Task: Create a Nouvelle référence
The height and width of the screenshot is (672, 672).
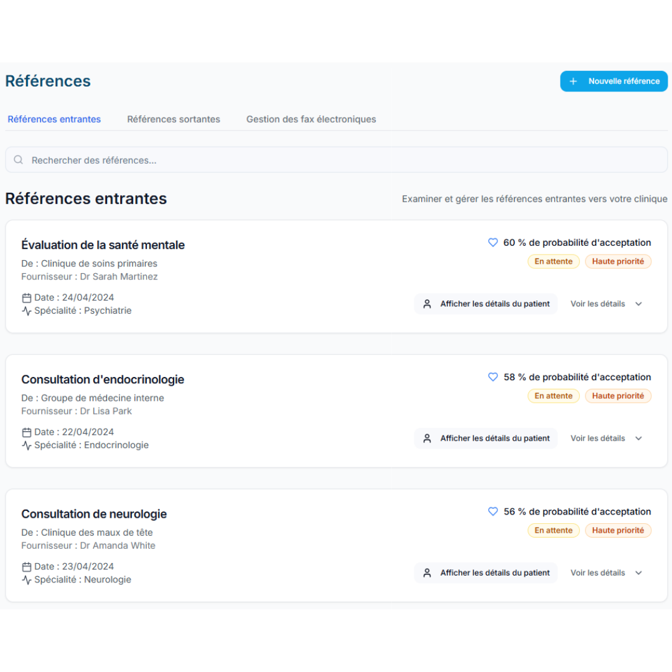Action: click(614, 82)
